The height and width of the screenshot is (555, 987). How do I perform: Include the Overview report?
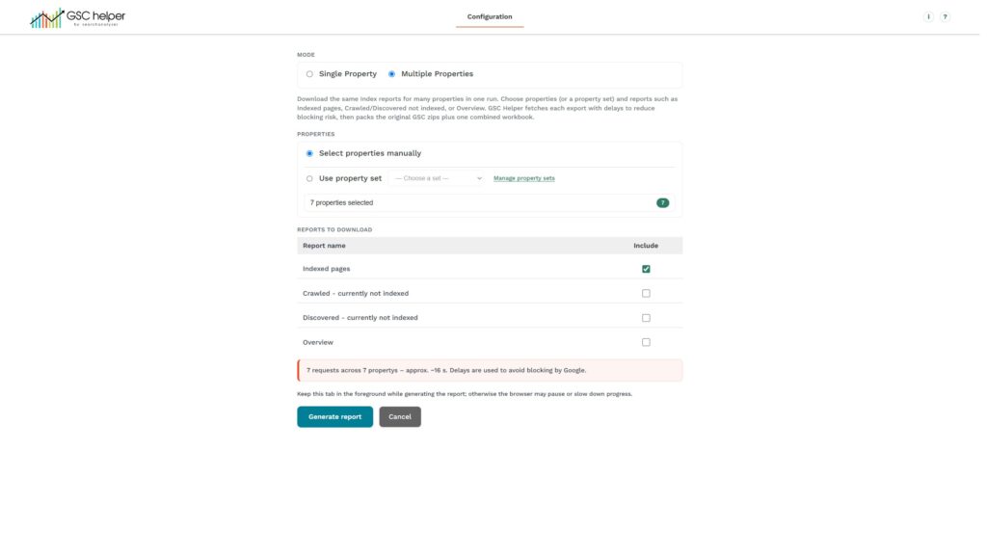(x=646, y=342)
